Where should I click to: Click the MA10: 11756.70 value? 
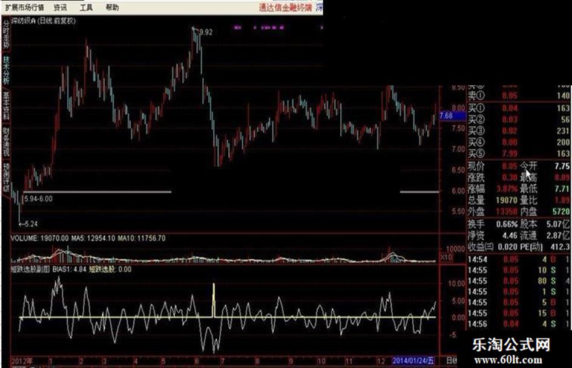[x=142, y=238]
